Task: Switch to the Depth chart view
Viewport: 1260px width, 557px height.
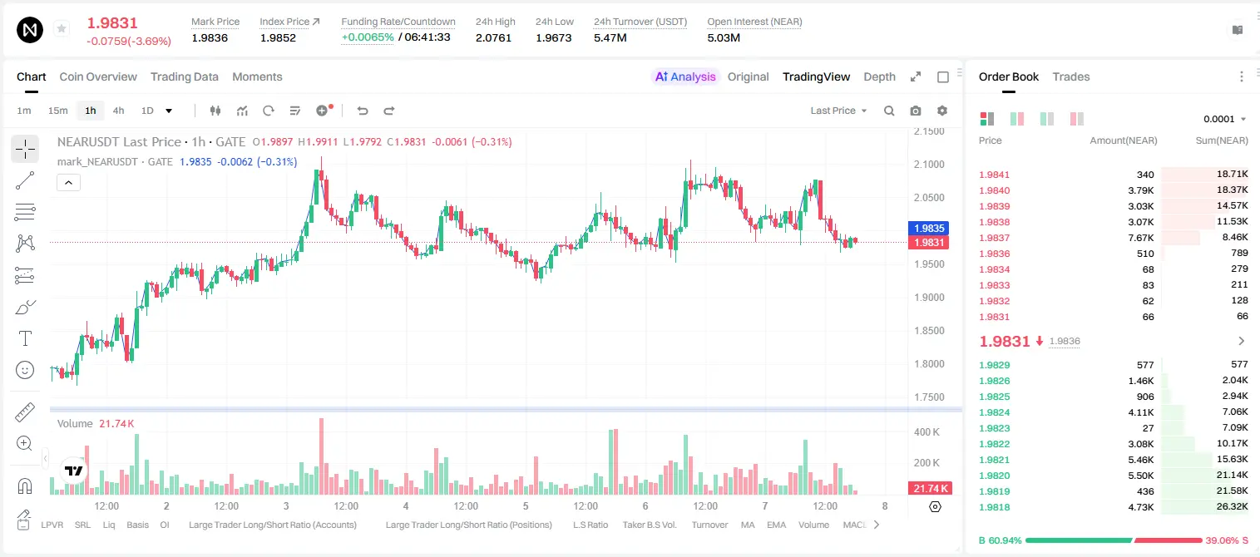Action: 879,76
